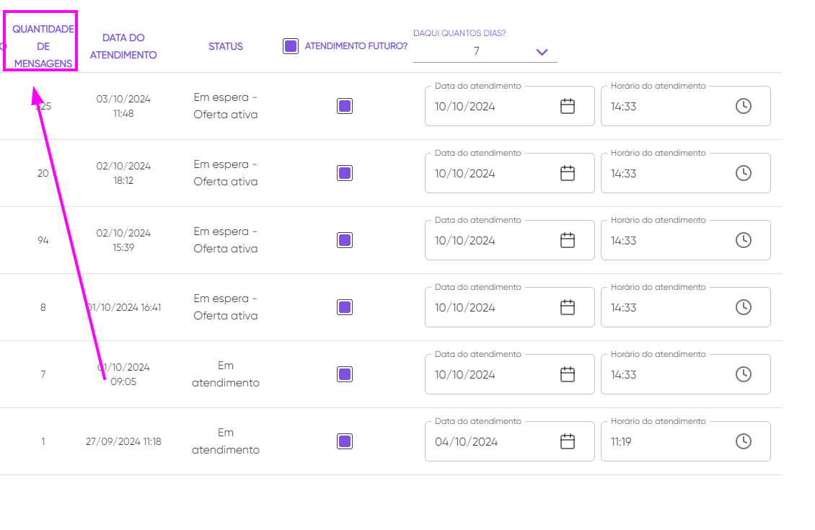
Task: Edit date field in 02/10/2024 15:39 row
Action: coord(509,240)
